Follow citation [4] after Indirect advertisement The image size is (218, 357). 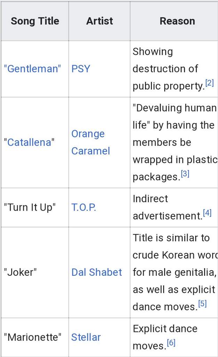click(207, 213)
